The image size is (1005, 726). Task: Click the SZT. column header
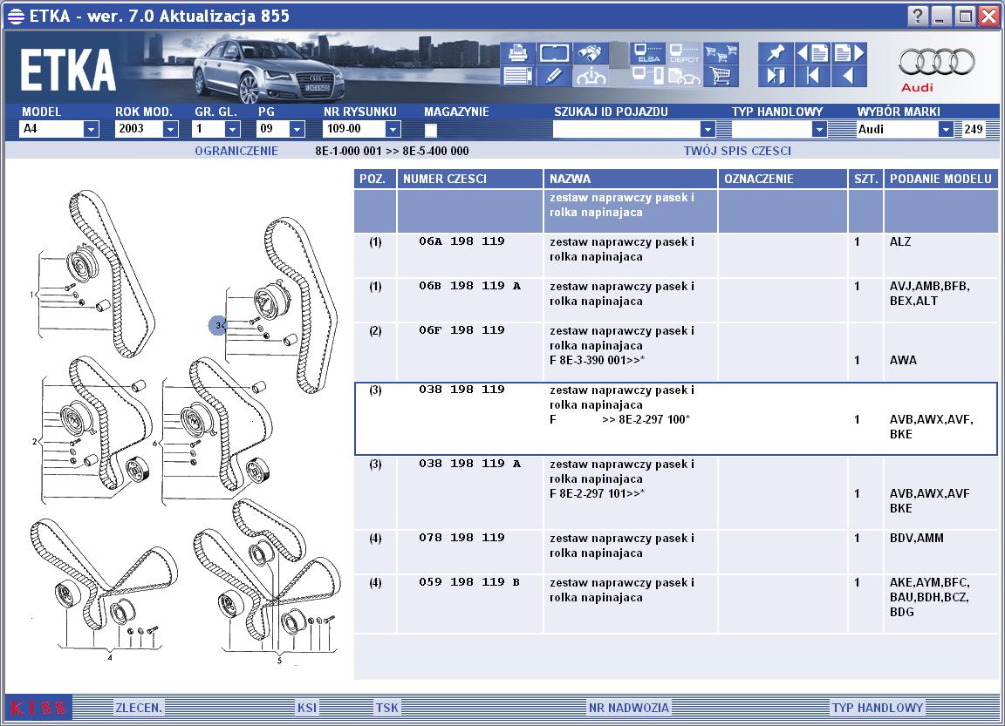click(866, 179)
